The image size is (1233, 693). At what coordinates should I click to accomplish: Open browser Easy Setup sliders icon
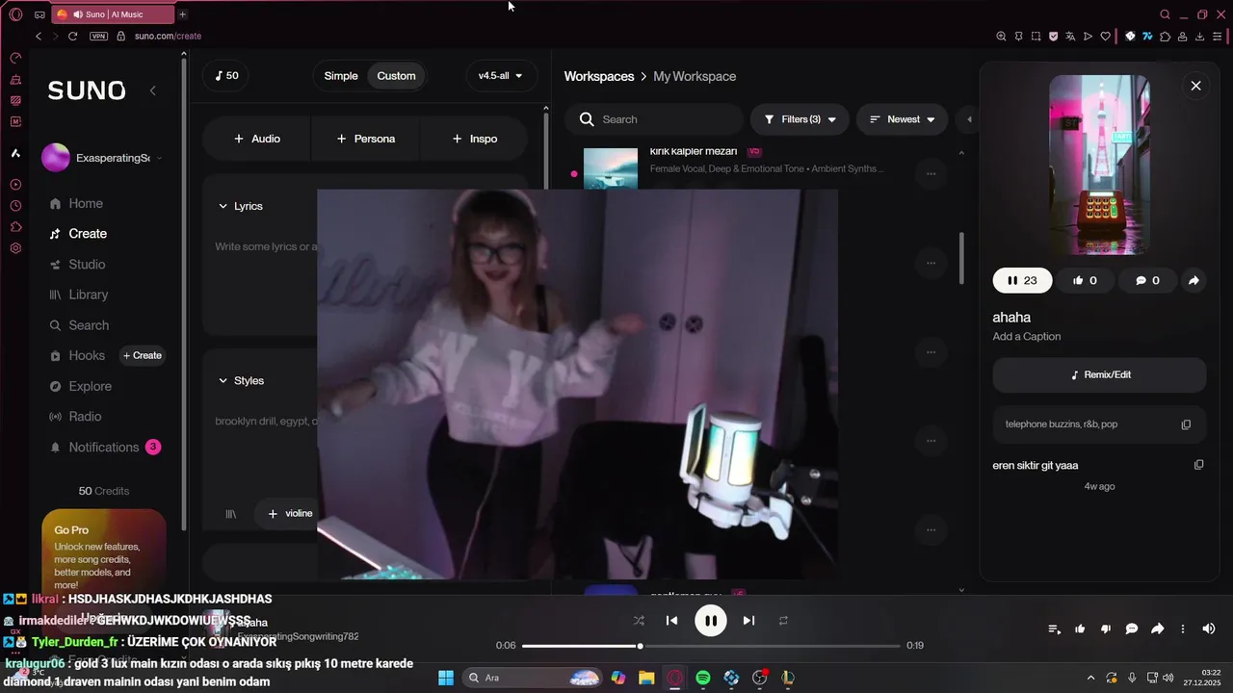[x=1218, y=37]
